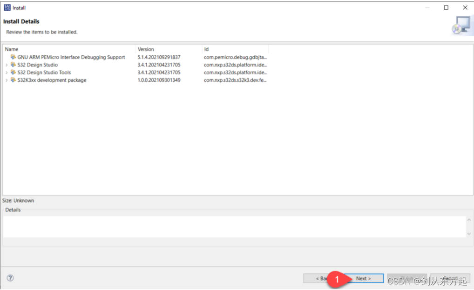Select version 1.0.0.202109301349 cell
The image size is (474, 290).
coord(159,80)
